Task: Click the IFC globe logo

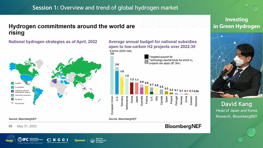Action: coord(20,139)
